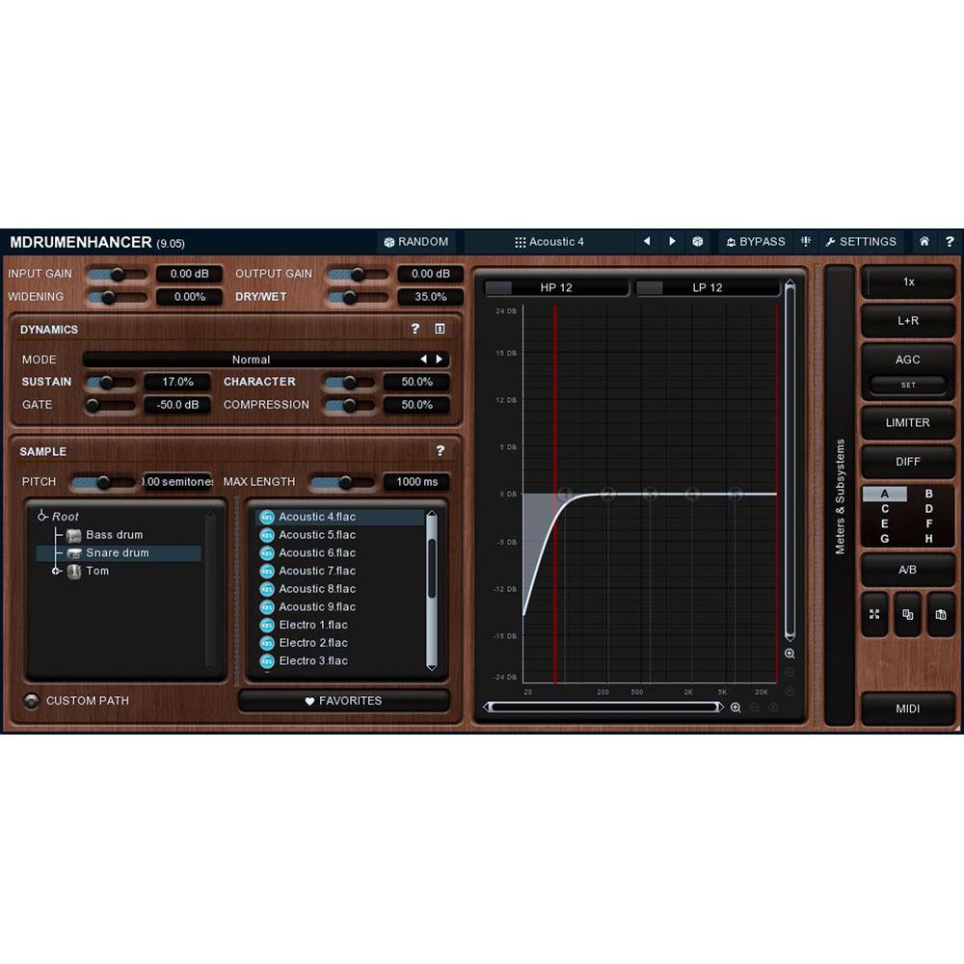Click the dice randomization icon next to preset arrows
Screen dimensions: 964x964
coord(697,242)
